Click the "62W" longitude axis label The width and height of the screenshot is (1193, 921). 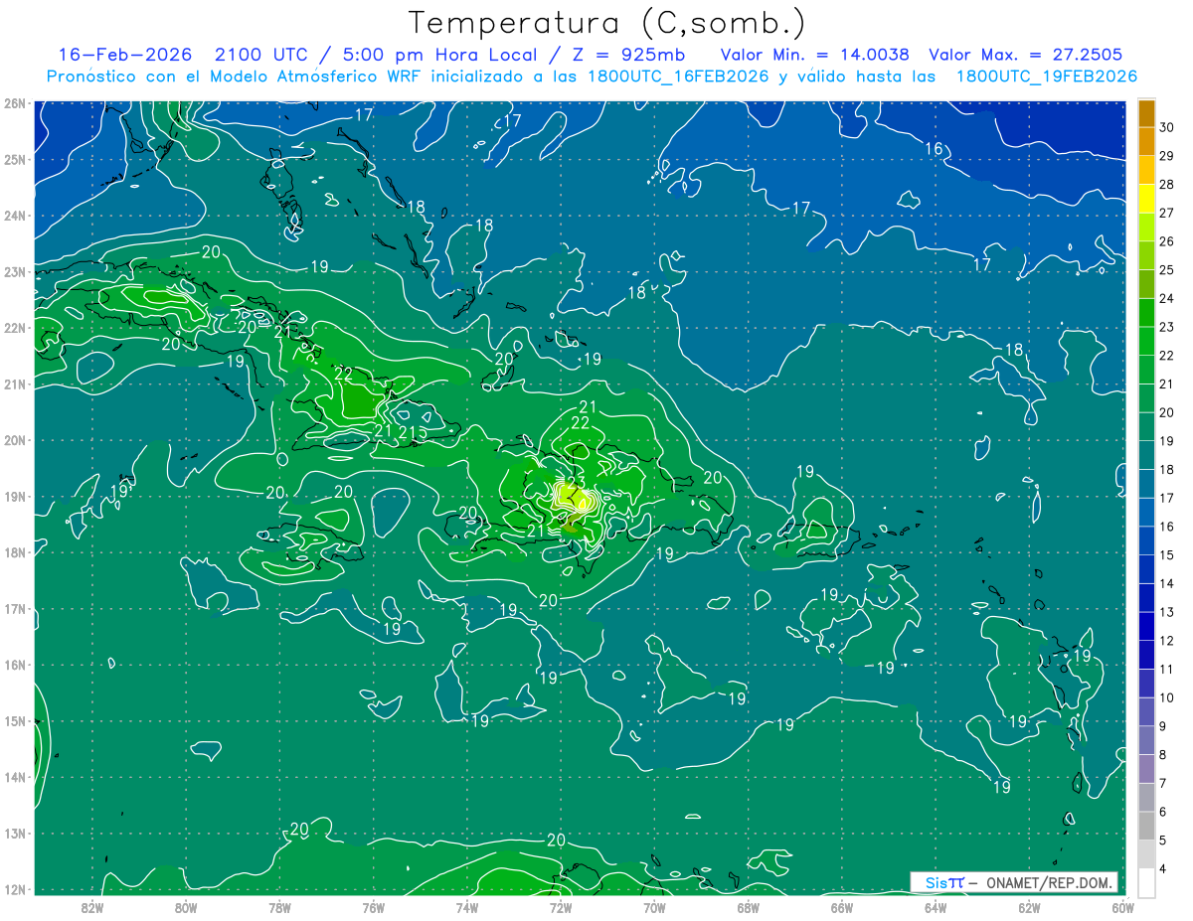coord(1029,908)
